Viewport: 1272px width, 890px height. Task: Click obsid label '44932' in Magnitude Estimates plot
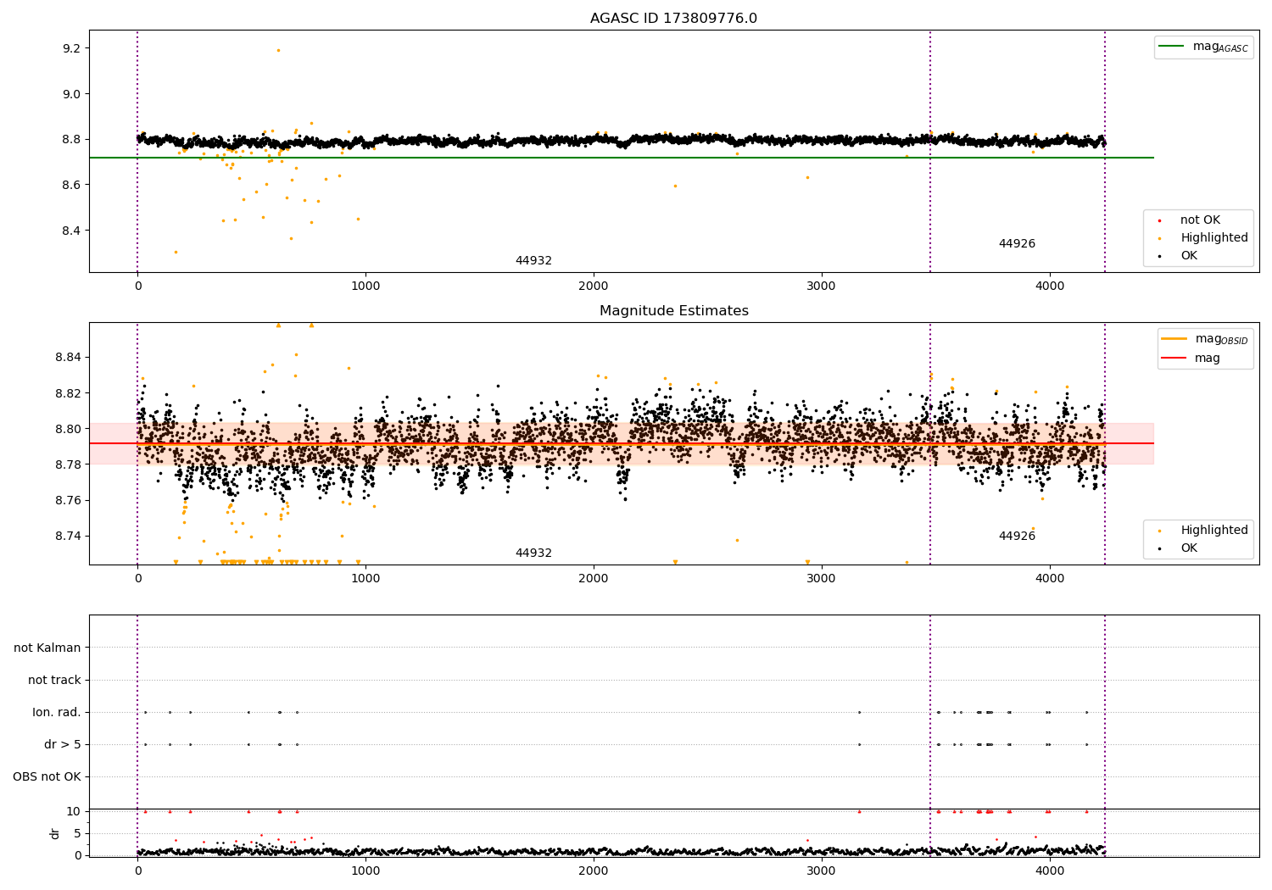pyautogui.click(x=533, y=553)
